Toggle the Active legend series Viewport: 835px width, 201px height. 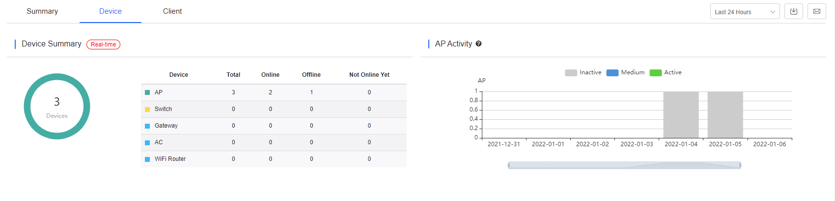[x=666, y=72]
